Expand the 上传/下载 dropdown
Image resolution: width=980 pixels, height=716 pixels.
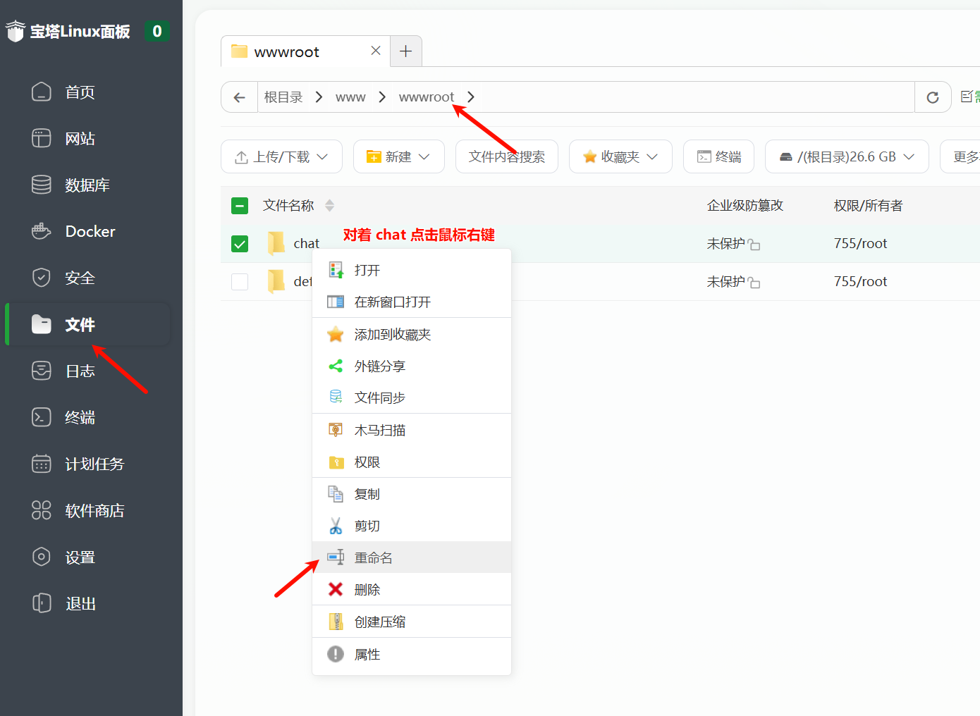click(281, 156)
